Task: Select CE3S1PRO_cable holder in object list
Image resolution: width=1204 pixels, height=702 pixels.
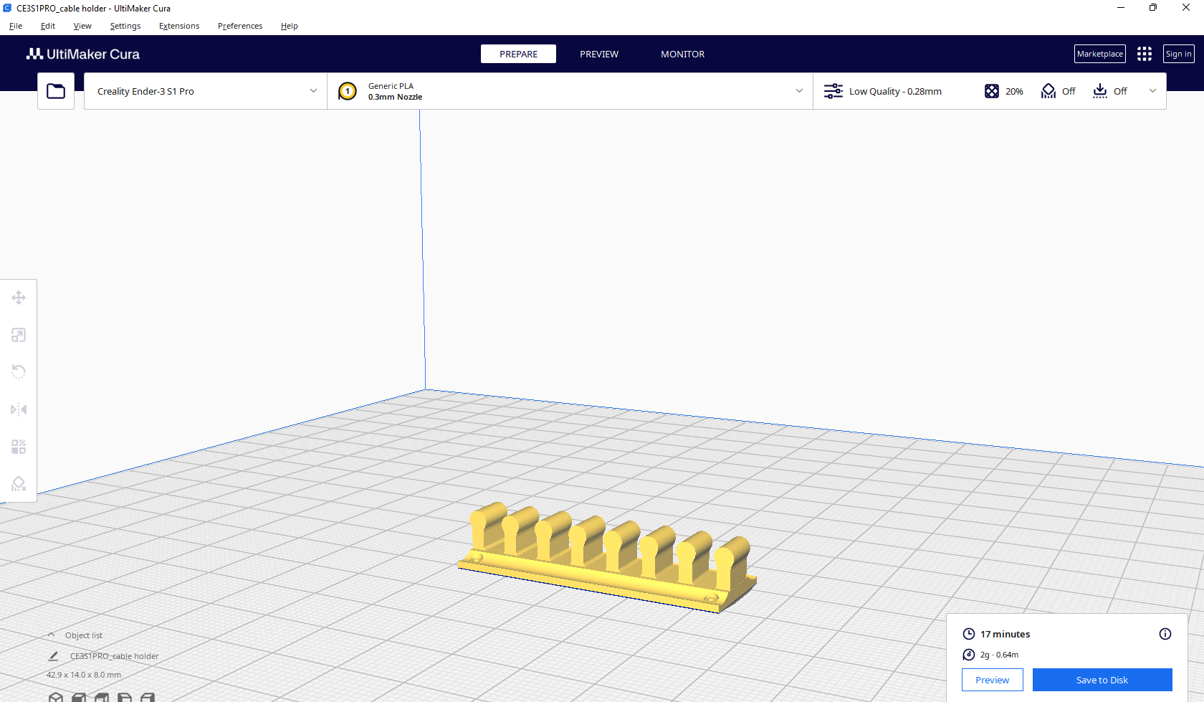Action: click(x=115, y=656)
